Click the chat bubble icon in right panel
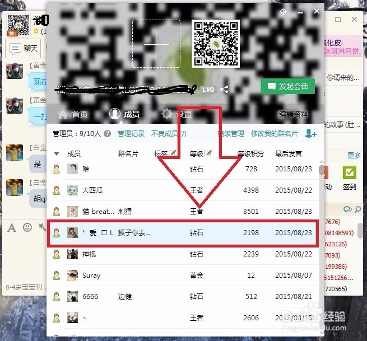 [347, 209]
